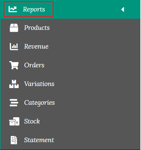Open the Variations report
This screenshot has height=150, width=141.
coord(39,84)
